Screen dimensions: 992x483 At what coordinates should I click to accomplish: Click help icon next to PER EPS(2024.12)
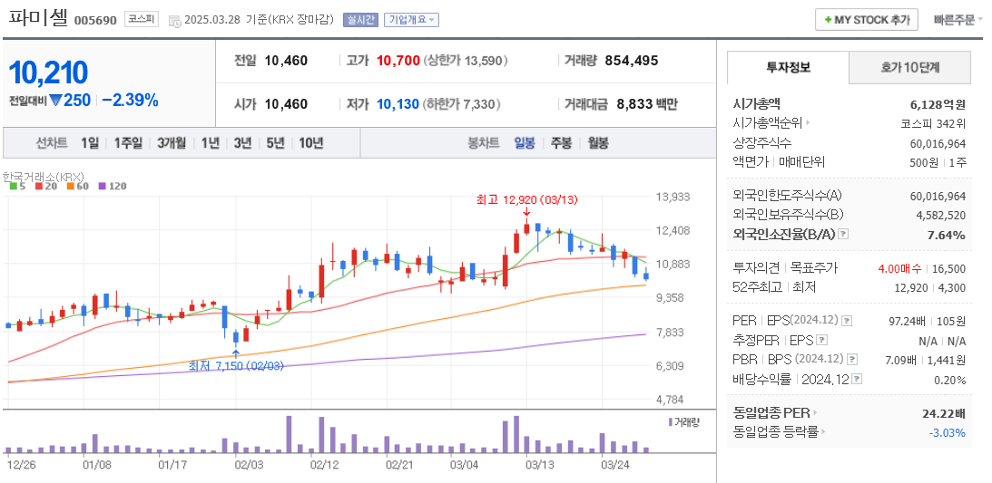pyautogui.click(x=847, y=321)
